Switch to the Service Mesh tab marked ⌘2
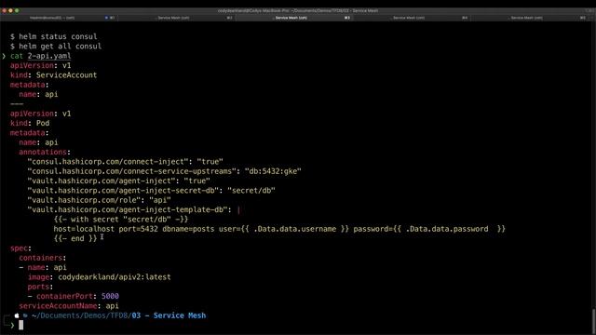Viewport: 596px width, 335px height. pyautogui.click(x=177, y=18)
